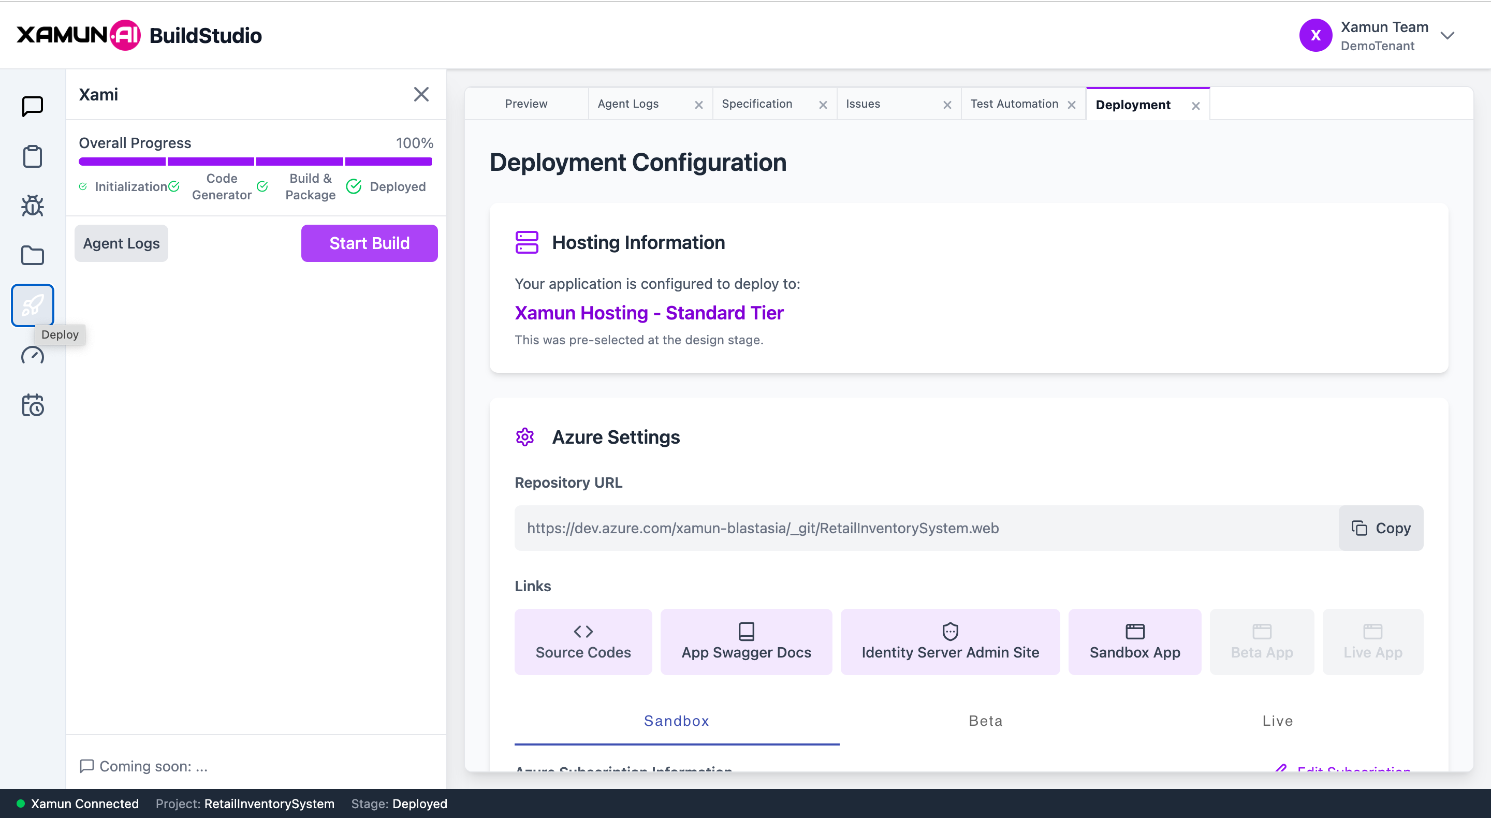The height and width of the screenshot is (818, 1491).
Task: Click the disabled Beta App link
Action: click(1262, 641)
